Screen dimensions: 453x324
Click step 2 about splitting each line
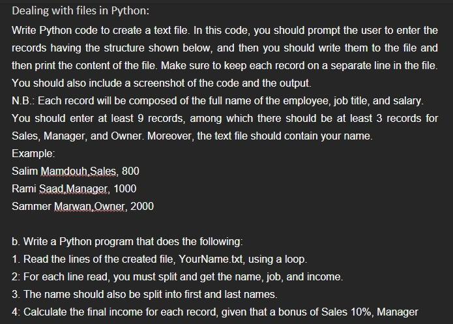pos(177,277)
